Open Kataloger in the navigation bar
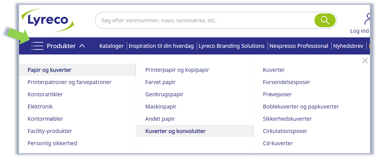 [x=112, y=46]
